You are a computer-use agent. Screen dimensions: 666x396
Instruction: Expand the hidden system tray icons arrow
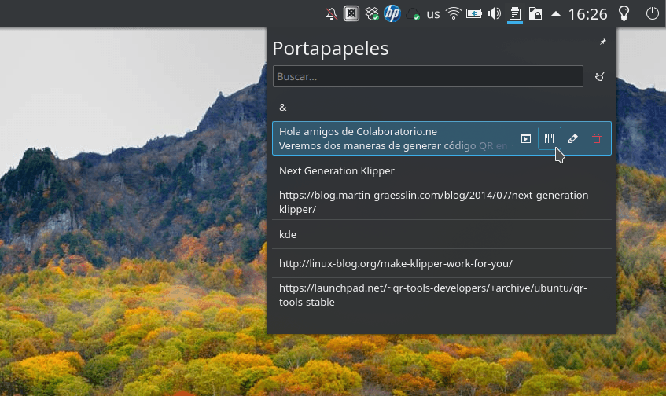(556, 14)
